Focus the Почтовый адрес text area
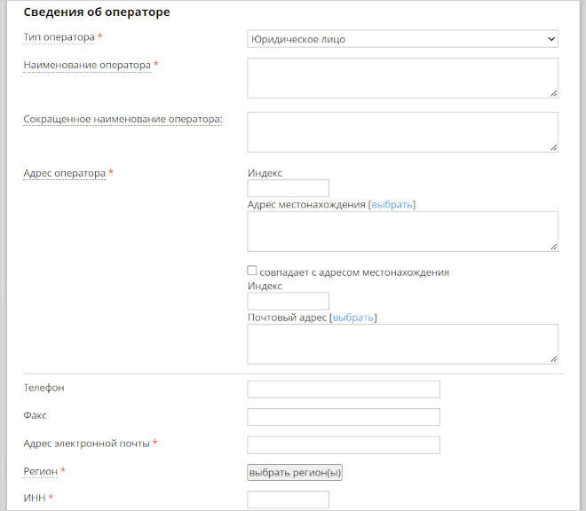Screen dimensions: 586x511 tap(402, 343)
